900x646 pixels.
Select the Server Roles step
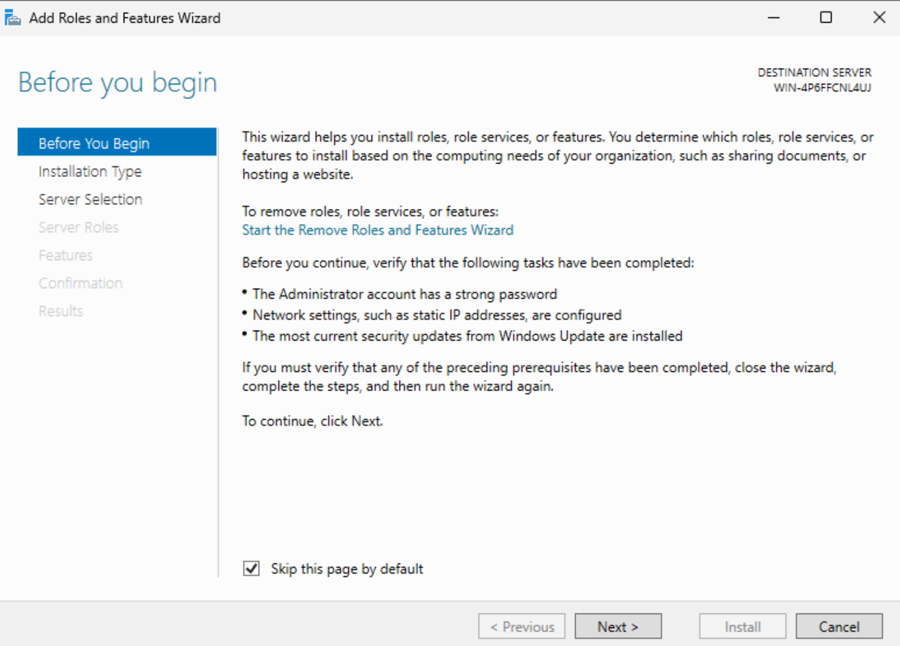point(78,228)
